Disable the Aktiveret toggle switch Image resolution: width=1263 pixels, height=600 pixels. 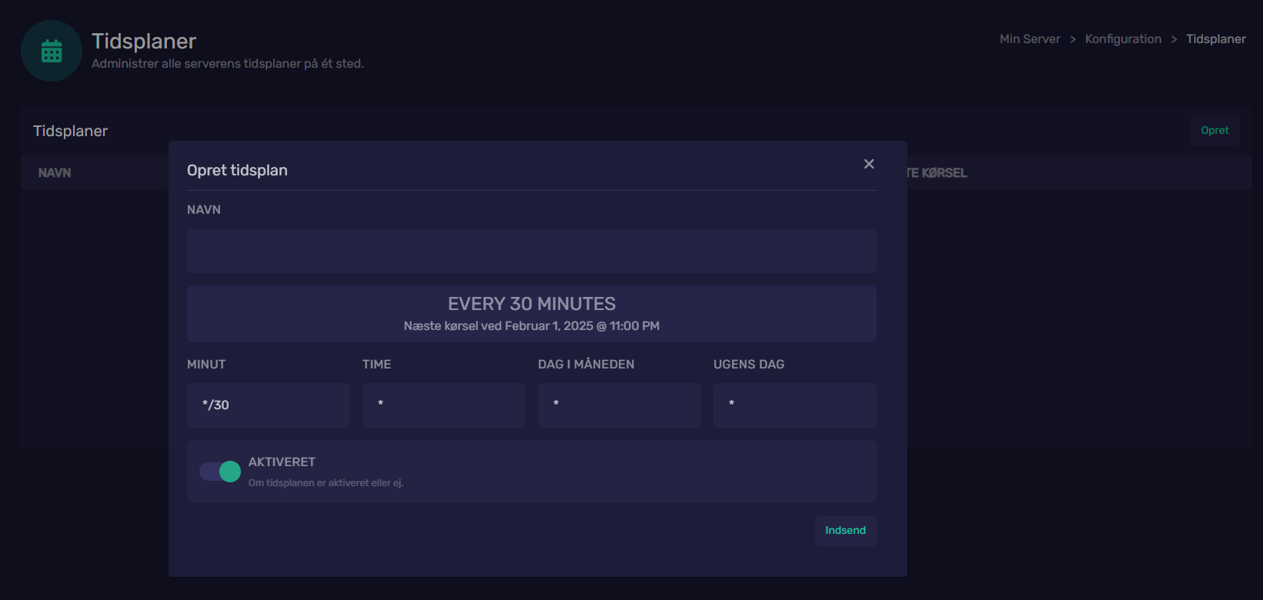[x=220, y=472]
